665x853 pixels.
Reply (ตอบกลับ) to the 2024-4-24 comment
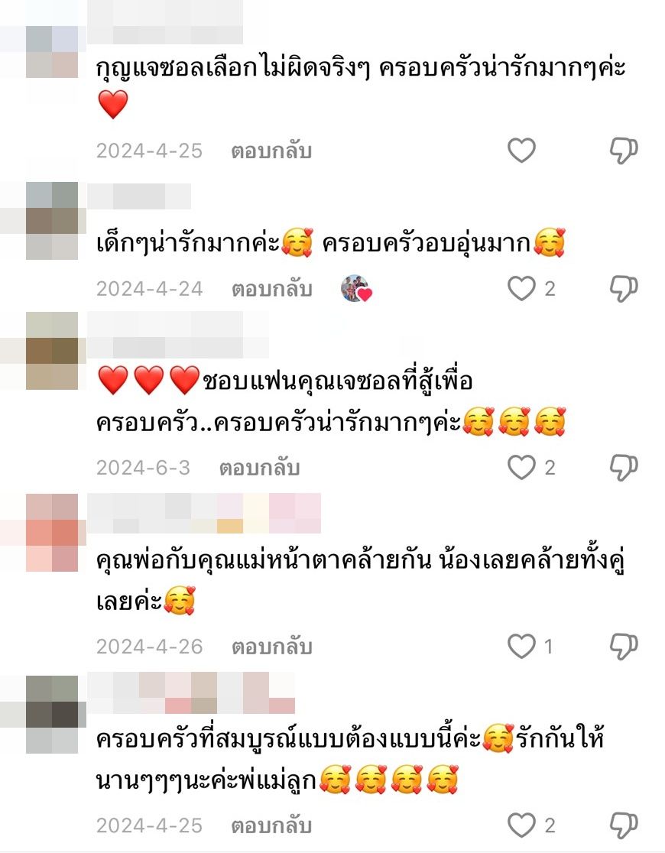point(271,289)
